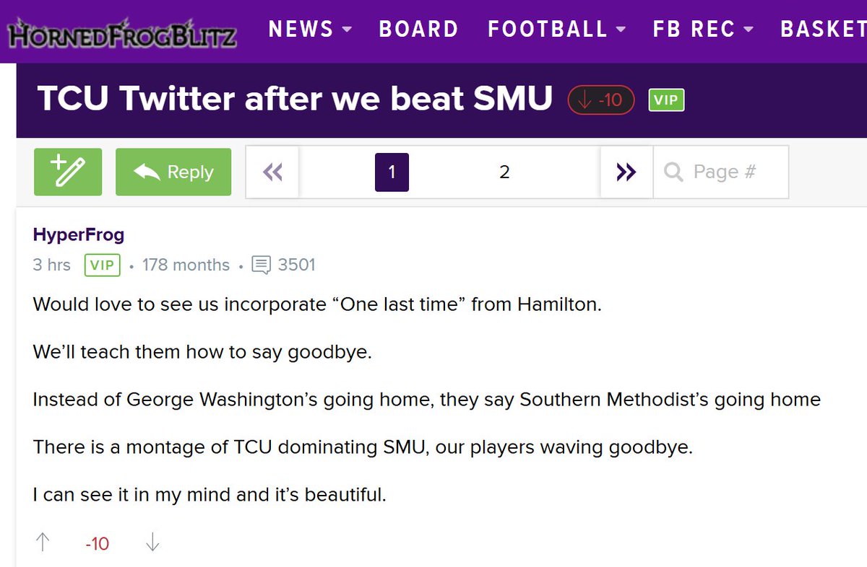Expand the FB REC dropdown menu
Image resolution: width=867 pixels, height=567 pixels.
pyautogui.click(x=702, y=29)
